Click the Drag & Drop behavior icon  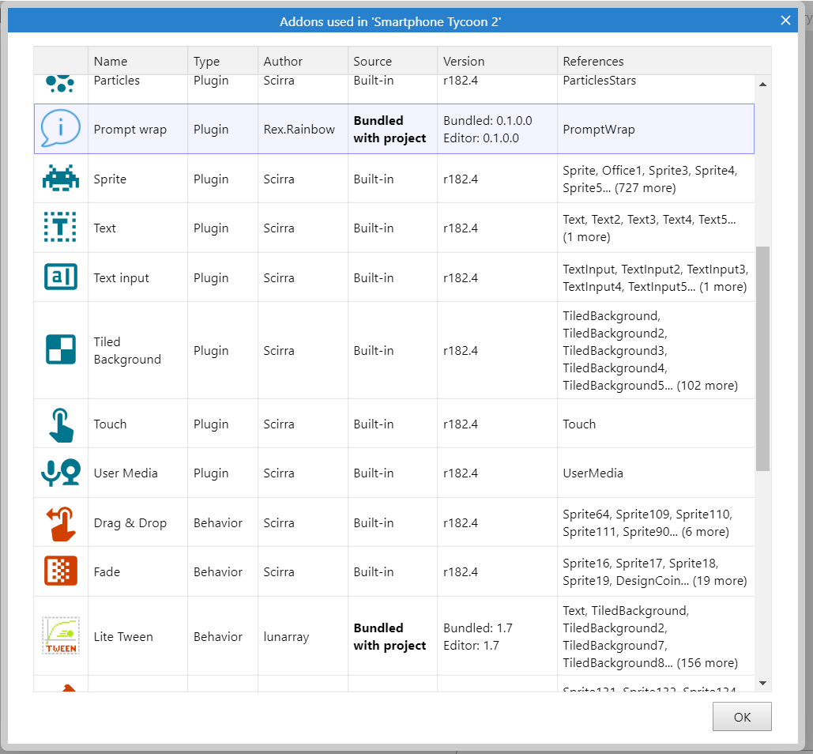pyautogui.click(x=61, y=523)
